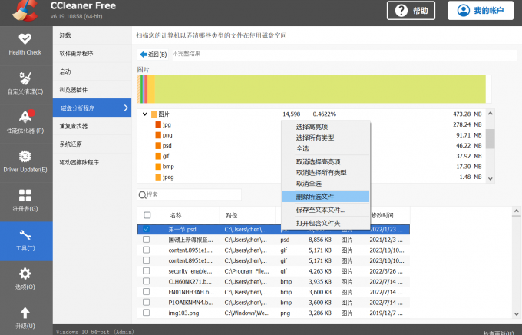Click file type list scroll-down arrow
The image size is (522, 335).
point(490,179)
